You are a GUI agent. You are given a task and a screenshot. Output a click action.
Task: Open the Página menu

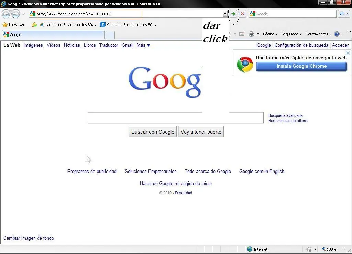click(x=270, y=34)
